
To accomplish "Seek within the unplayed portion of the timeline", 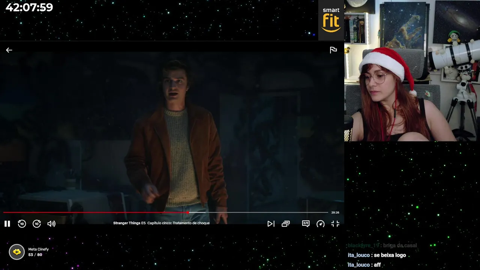I will (x=259, y=213).
